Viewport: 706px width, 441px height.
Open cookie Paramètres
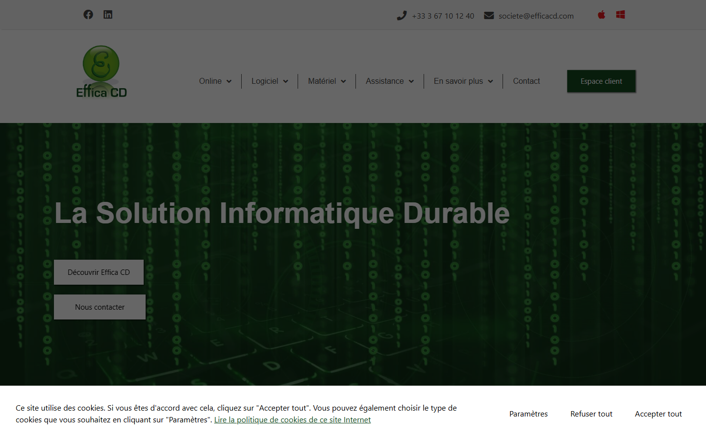529,414
